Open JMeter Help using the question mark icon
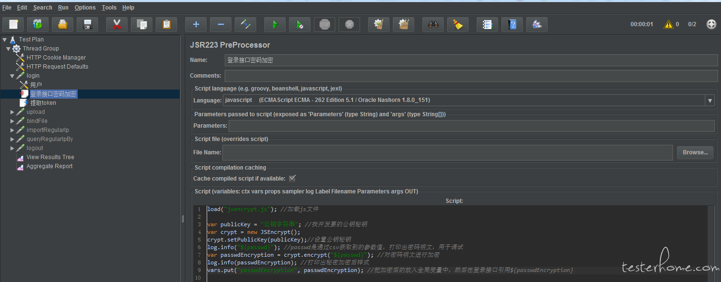Screen dimensions: 721x282 point(512,24)
